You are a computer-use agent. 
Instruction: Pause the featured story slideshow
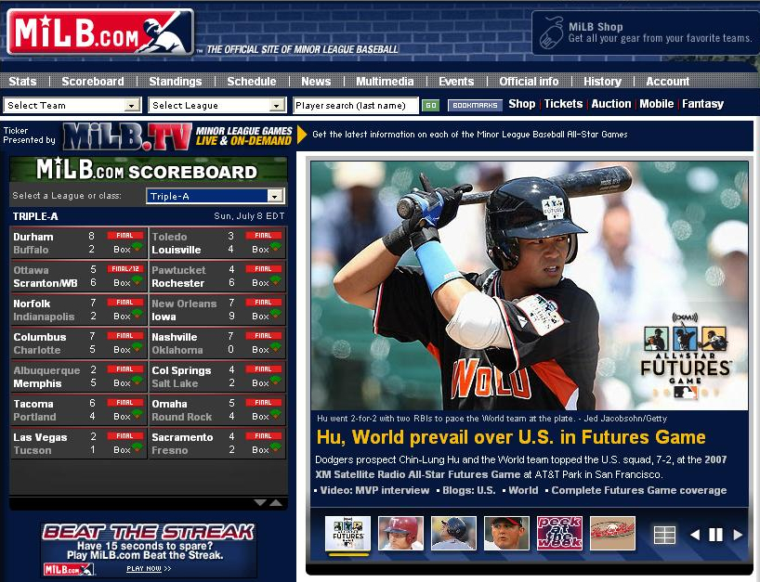(716, 535)
